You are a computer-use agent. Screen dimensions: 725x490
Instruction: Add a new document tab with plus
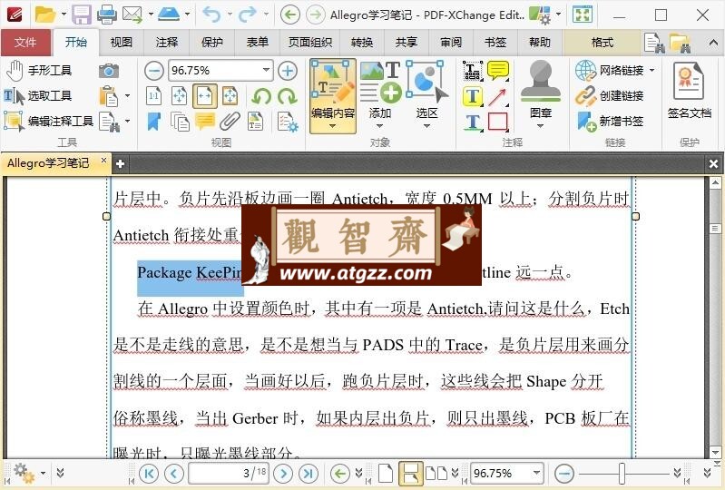(120, 163)
